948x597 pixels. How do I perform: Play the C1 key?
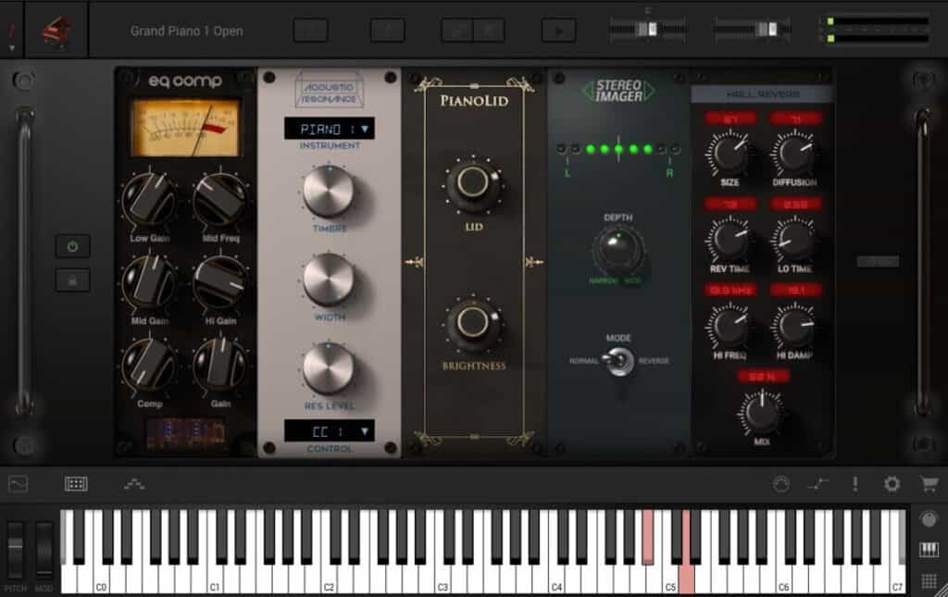click(215, 578)
